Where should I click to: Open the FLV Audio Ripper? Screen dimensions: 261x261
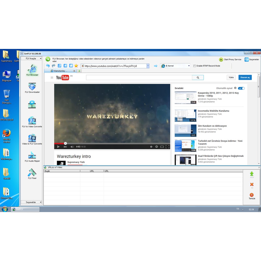point(32,157)
